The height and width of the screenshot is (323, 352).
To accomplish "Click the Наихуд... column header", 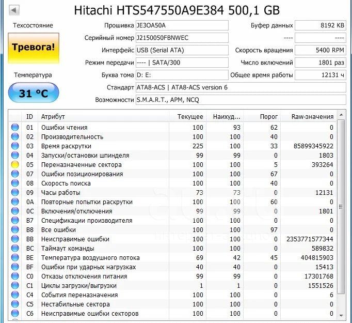I will pyautogui.click(x=225, y=117).
